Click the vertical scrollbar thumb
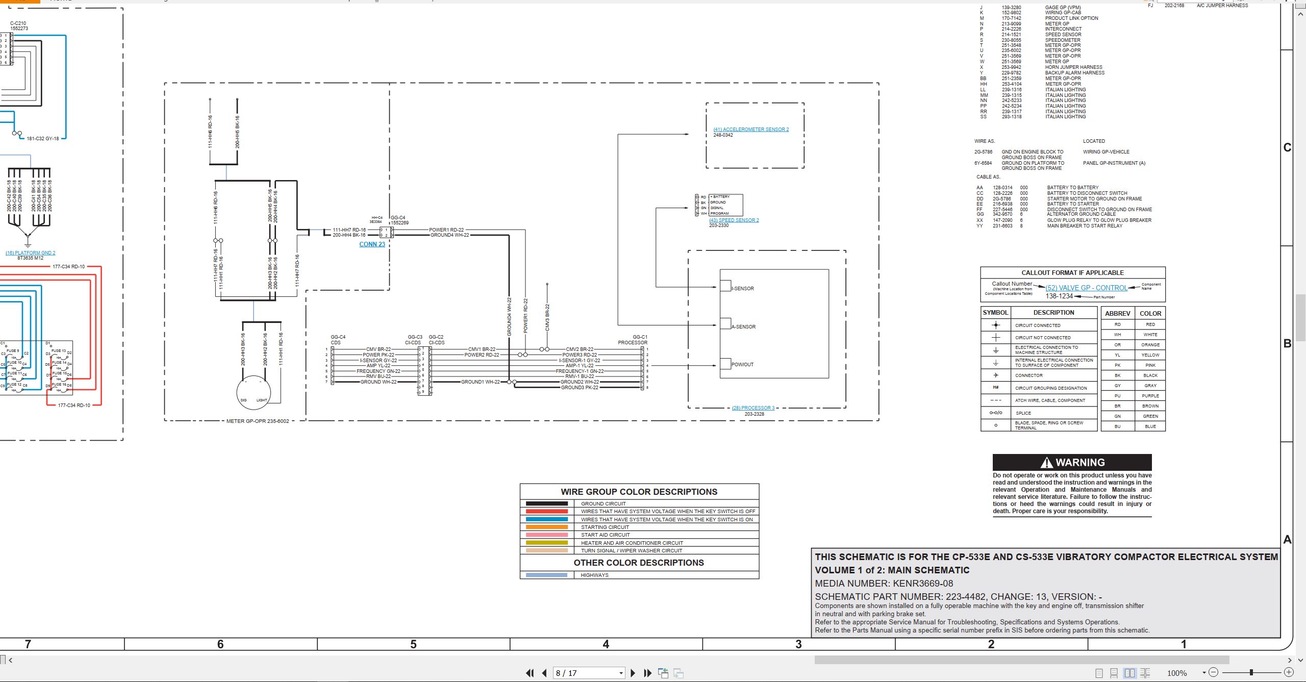The height and width of the screenshot is (682, 1306). pos(1300,317)
